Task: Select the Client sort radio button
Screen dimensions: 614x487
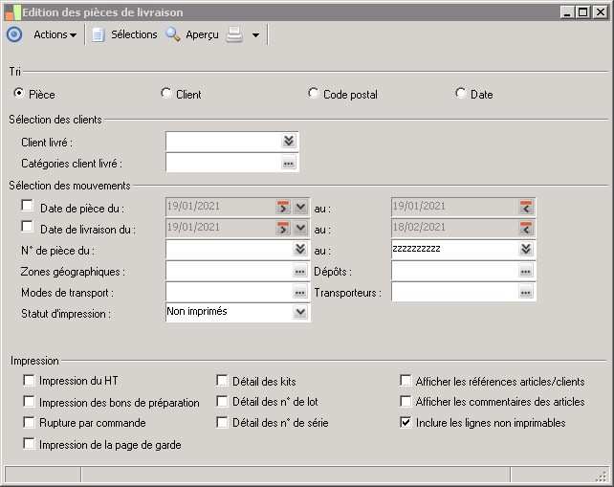Action: (x=166, y=94)
